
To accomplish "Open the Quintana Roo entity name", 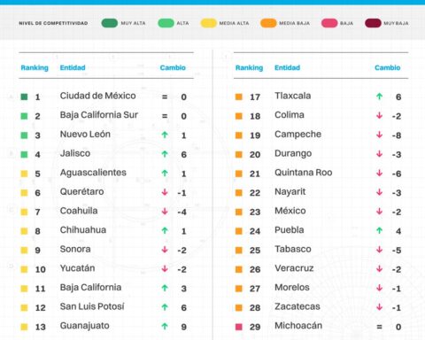I will coord(304,173).
